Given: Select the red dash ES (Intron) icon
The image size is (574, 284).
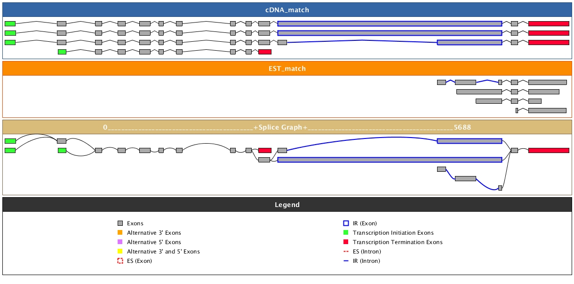Looking at the screenshot, I should 346,252.
